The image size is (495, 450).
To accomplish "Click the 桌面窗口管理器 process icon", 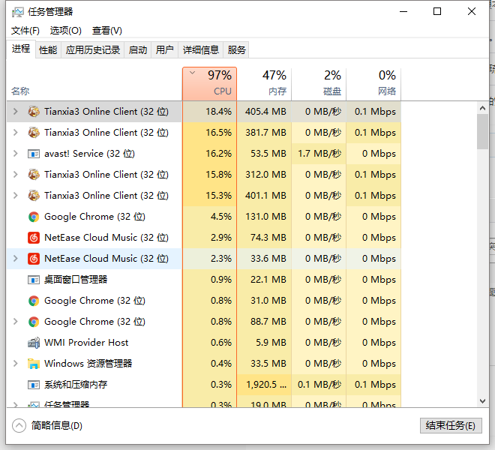I will pyautogui.click(x=34, y=280).
